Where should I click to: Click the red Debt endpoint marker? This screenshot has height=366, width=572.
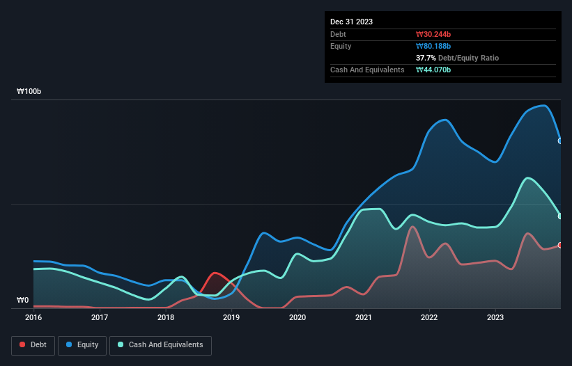coord(560,245)
